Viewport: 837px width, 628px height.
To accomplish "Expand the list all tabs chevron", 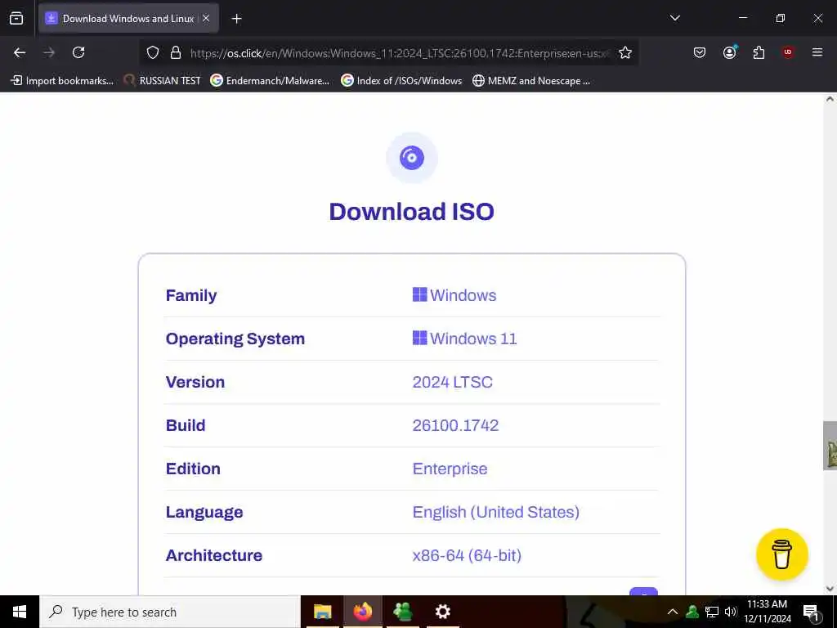I will (674, 18).
